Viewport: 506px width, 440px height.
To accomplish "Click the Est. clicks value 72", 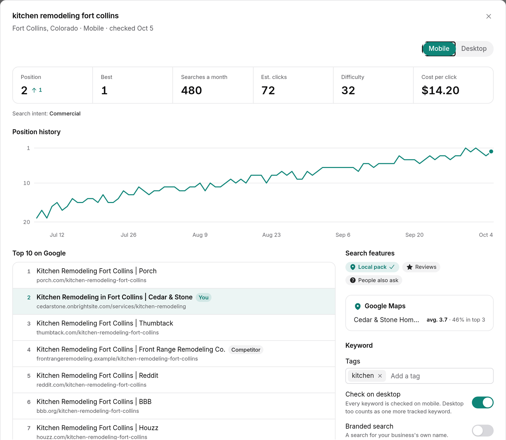I will coord(268,91).
